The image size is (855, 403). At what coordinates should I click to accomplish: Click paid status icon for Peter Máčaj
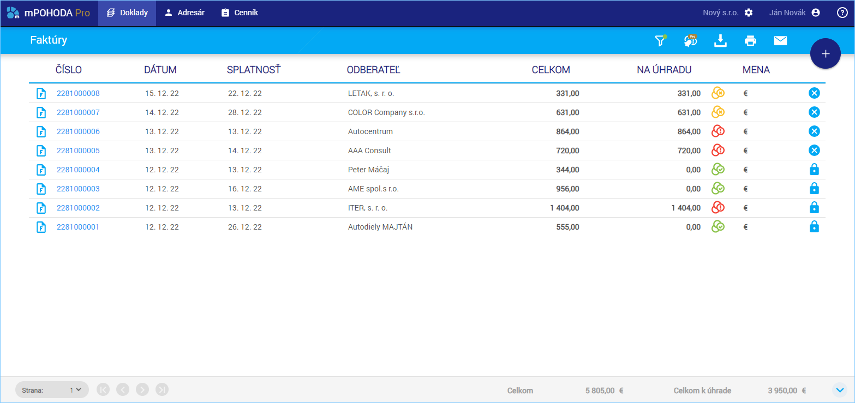pyautogui.click(x=718, y=170)
